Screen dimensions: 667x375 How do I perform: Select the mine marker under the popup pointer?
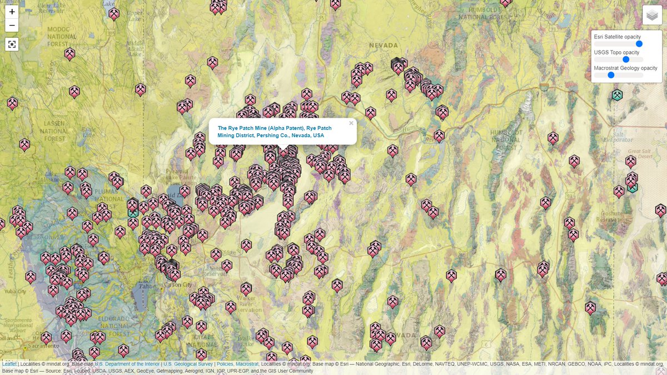click(x=283, y=152)
